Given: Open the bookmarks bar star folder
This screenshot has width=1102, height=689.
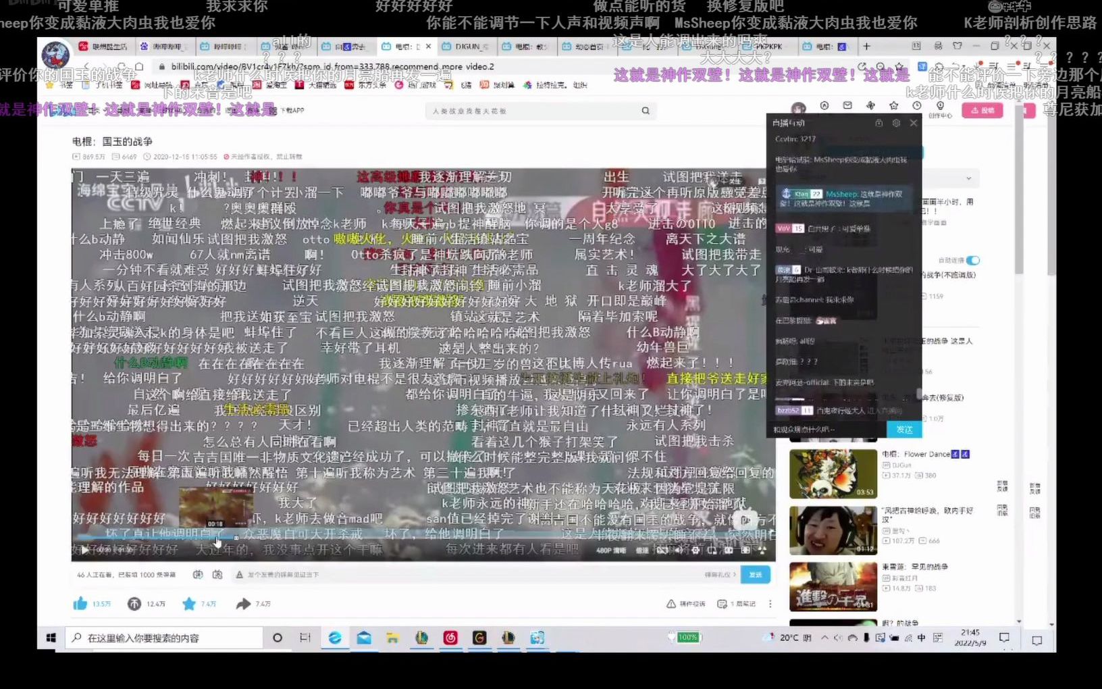Looking at the screenshot, I should (61, 85).
